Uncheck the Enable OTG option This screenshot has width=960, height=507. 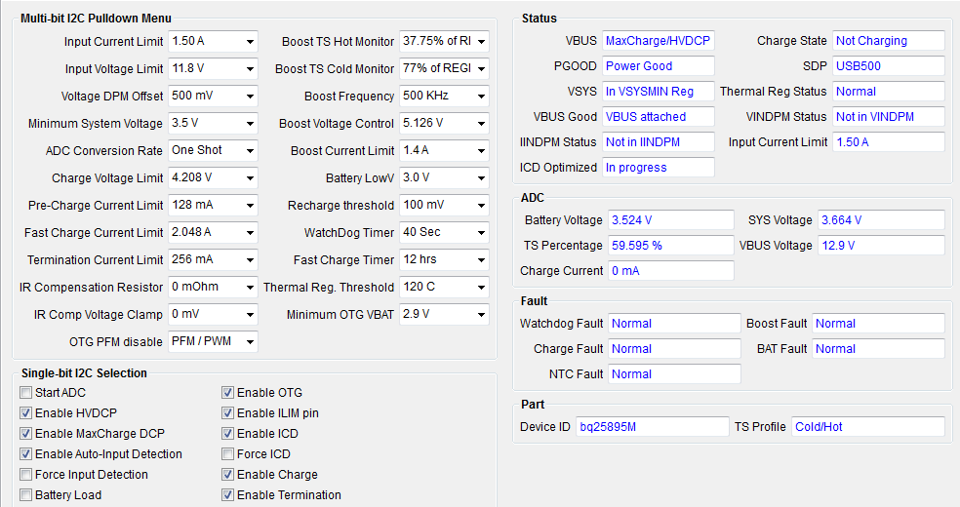pyautogui.click(x=228, y=393)
